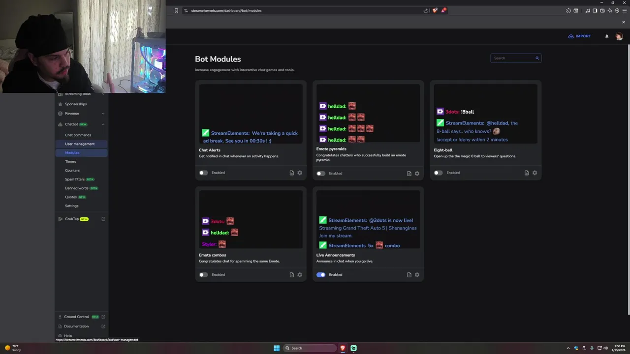Click the browser address bar URL

[x=226, y=10]
